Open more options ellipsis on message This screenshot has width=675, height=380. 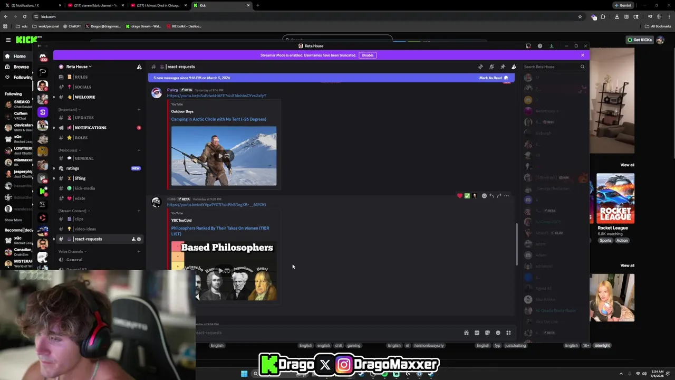tap(506, 196)
